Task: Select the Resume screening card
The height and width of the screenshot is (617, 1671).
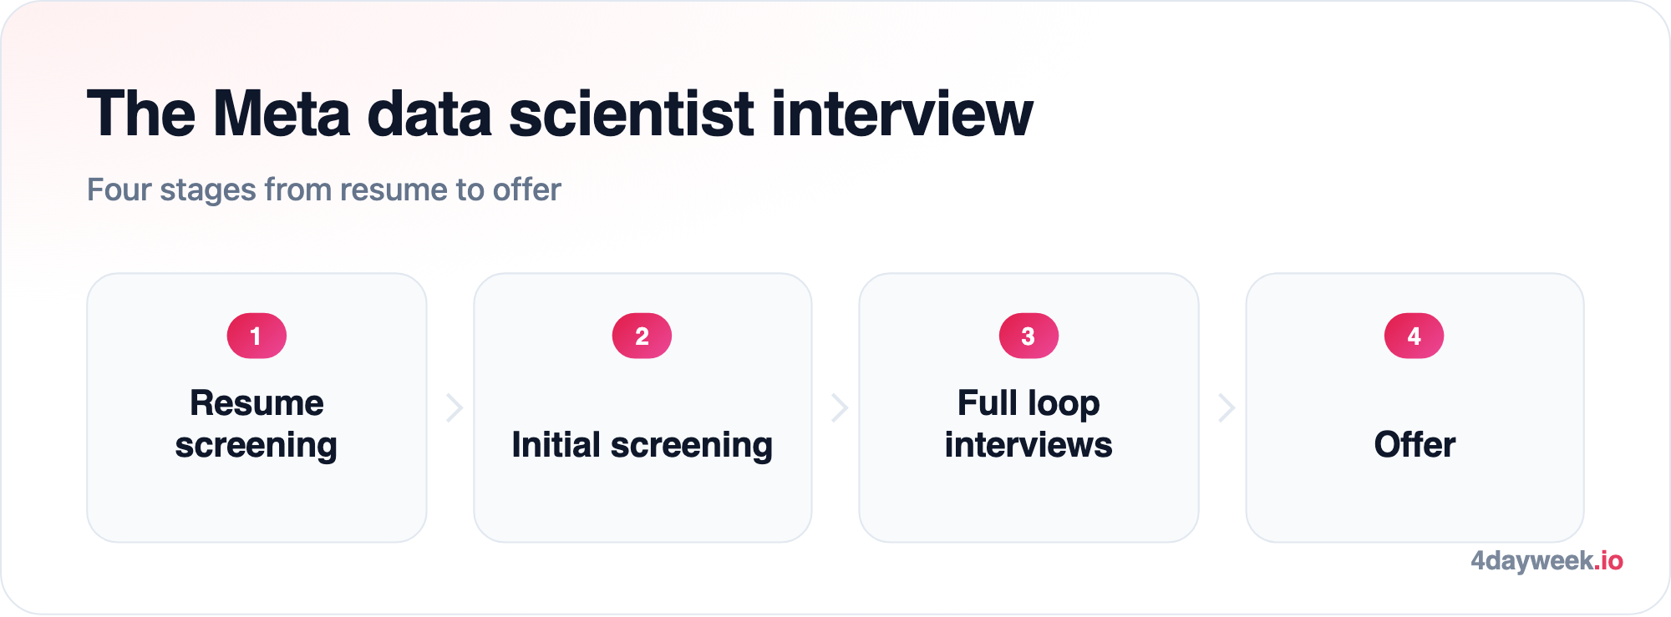Action: point(256,407)
